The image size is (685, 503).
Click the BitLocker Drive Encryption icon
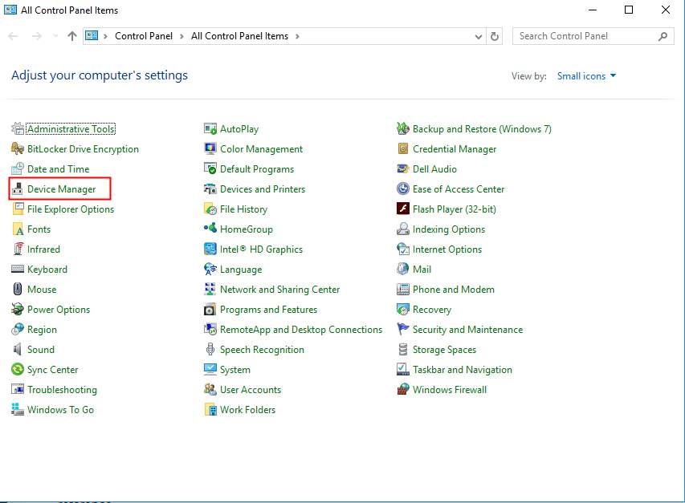18,149
